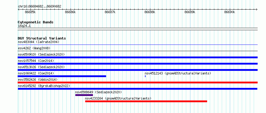Open nsv4233264 (gnomADStructuralVariants) label
This screenshot has width=266, height=113.
pos(118,98)
